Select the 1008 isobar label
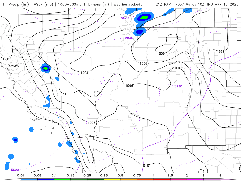Image resolution: width=241 pixels, height=181 pixels. pos(92,123)
